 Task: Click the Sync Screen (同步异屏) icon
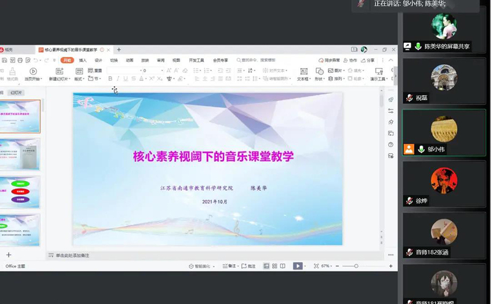point(329,60)
